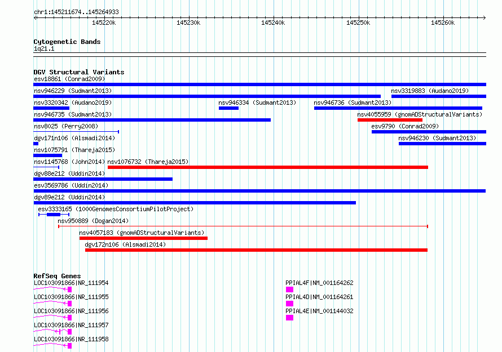
Task: Click the esv3569786 (Uddin2014) label
Action: pos(71,185)
